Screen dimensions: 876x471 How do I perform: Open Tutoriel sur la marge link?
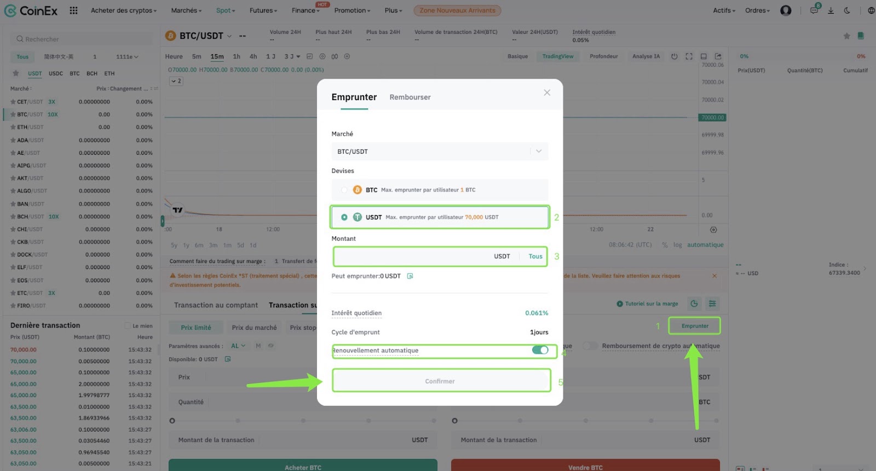coord(648,304)
